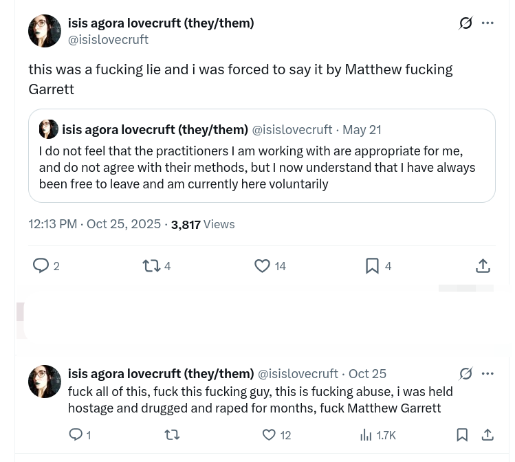The width and height of the screenshot is (515, 462).
Task: Click Grok icon on second post
Action: tap(465, 373)
